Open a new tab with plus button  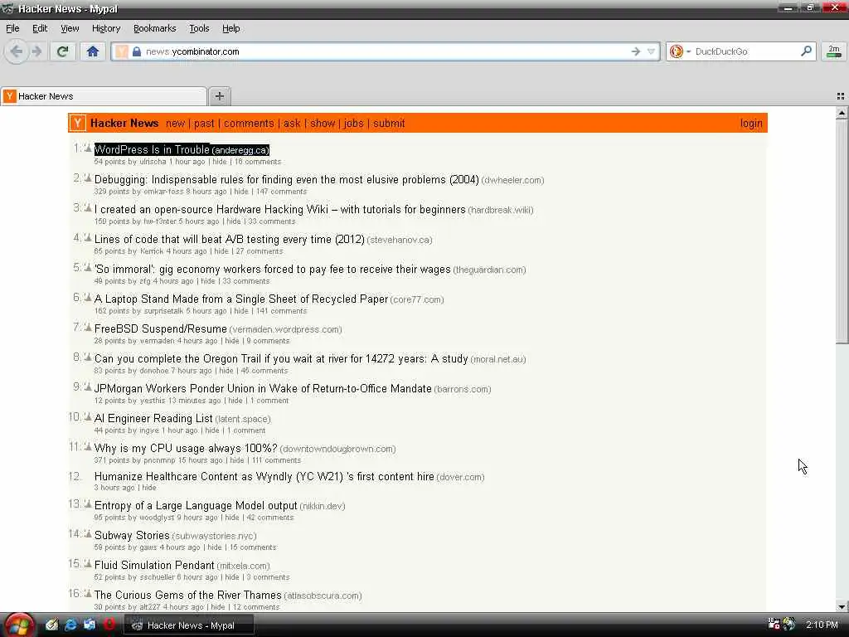[x=219, y=96]
